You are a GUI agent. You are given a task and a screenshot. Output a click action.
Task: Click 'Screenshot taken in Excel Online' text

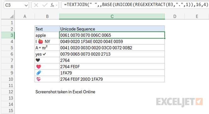pos(65,92)
